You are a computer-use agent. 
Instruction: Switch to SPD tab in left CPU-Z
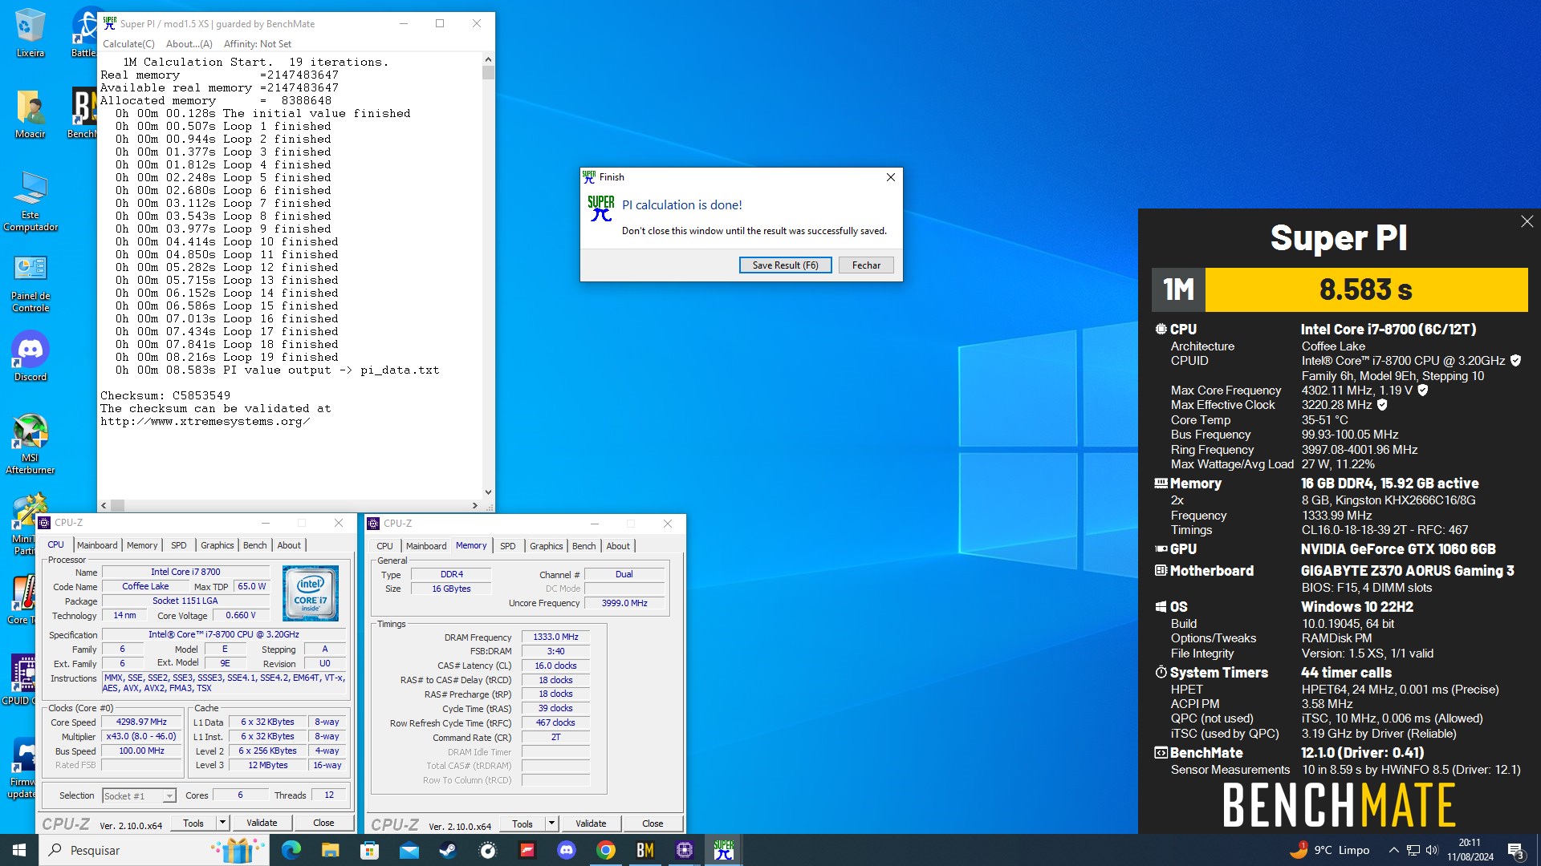pyautogui.click(x=178, y=545)
